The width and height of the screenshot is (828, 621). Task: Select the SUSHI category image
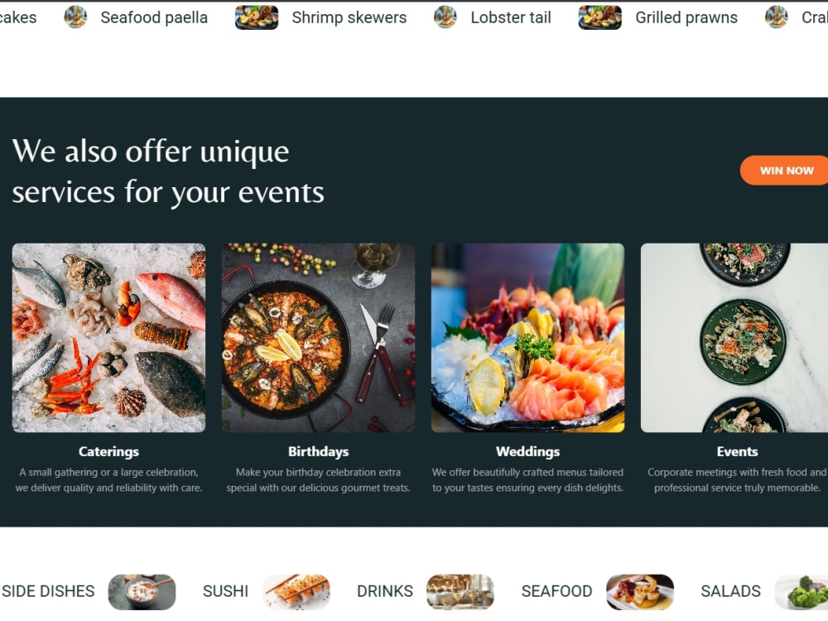pyautogui.click(x=296, y=591)
